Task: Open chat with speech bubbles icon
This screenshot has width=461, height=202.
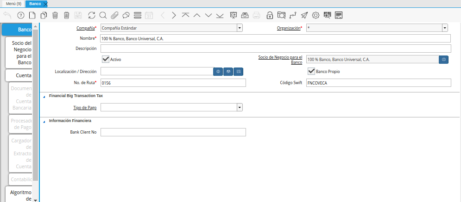Action: pyautogui.click(x=126, y=15)
